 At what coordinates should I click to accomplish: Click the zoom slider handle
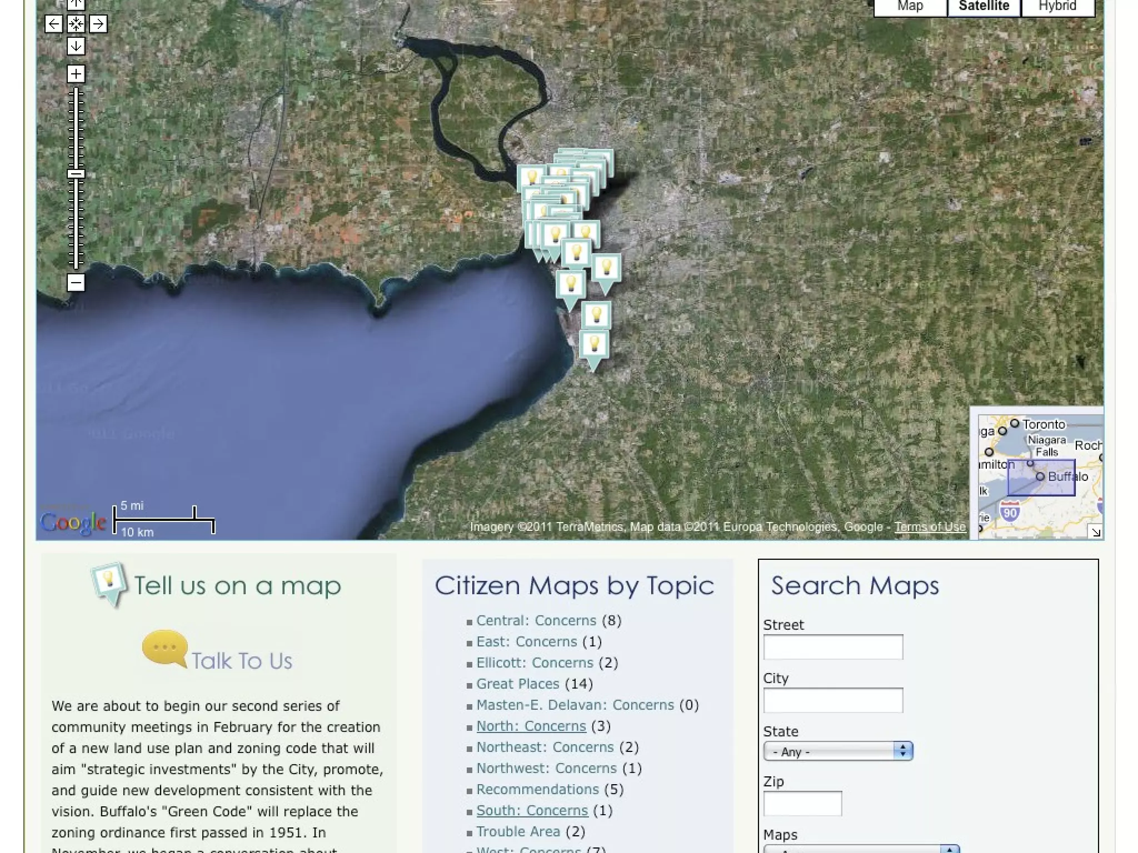pyautogui.click(x=76, y=174)
